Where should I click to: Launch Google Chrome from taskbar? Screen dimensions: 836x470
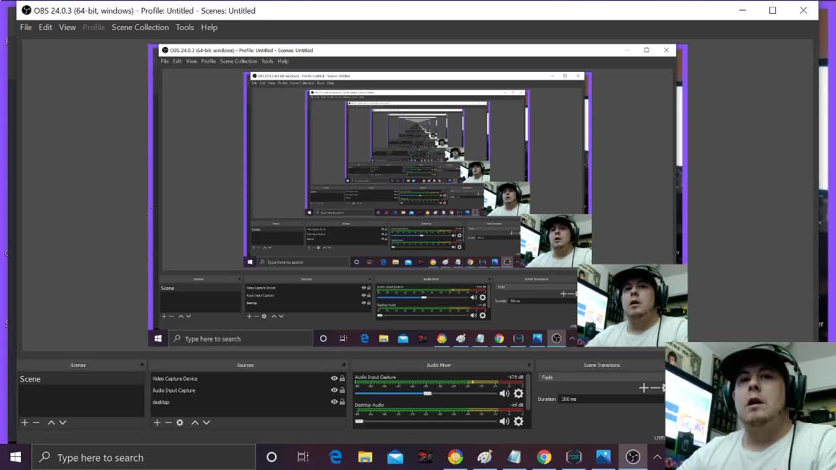coord(544,457)
